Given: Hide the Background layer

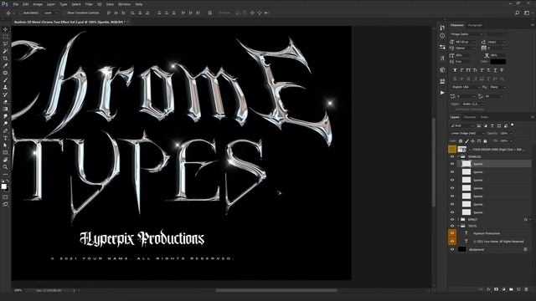Looking at the screenshot, I should coord(452,249).
